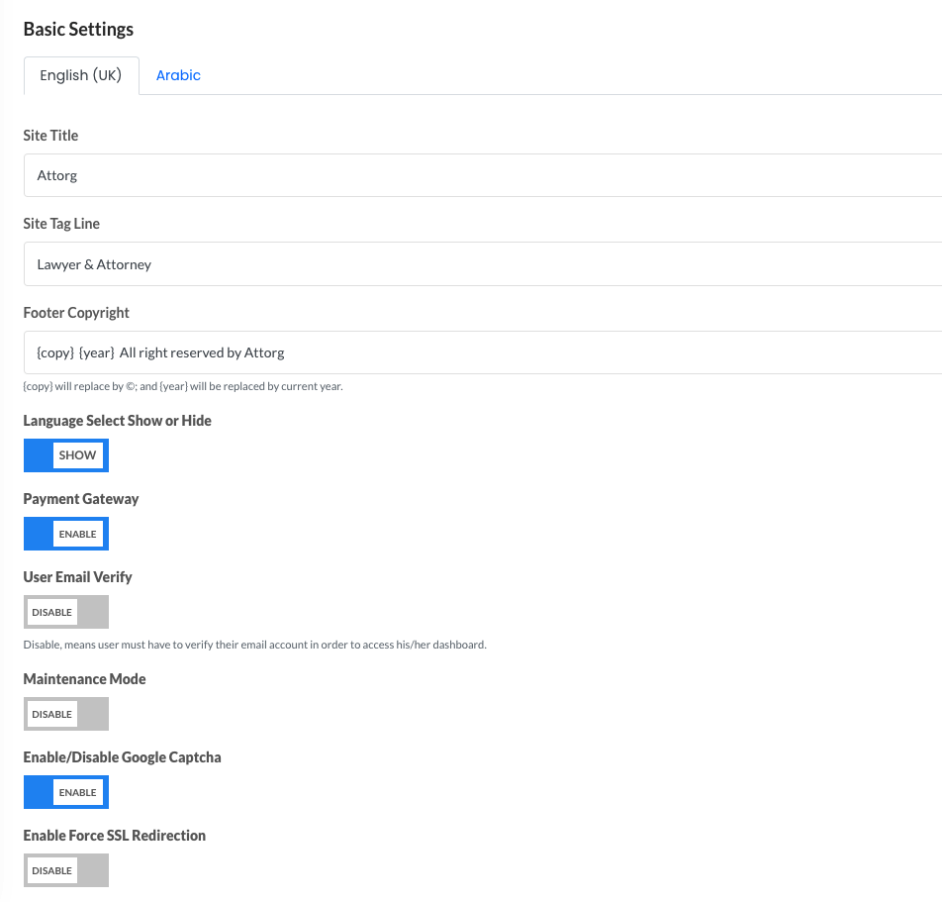Image resolution: width=942 pixels, height=902 pixels.
Task: Switch to the Arabic language tab
Action: (178, 75)
